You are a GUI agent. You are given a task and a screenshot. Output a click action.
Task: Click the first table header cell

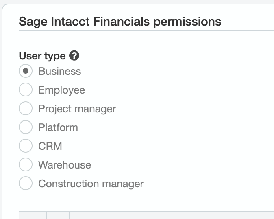33,215
